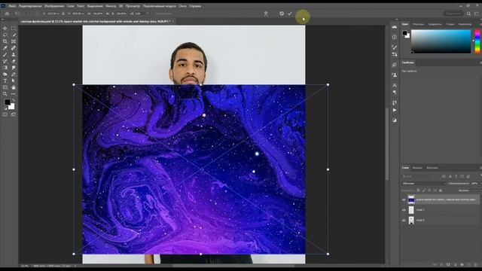Select the Path Selection arrow tool
This screenshot has height=271, width=482.
(x=14, y=81)
